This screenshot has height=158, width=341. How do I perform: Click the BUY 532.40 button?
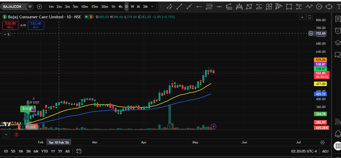pyautogui.click(x=36, y=25)
